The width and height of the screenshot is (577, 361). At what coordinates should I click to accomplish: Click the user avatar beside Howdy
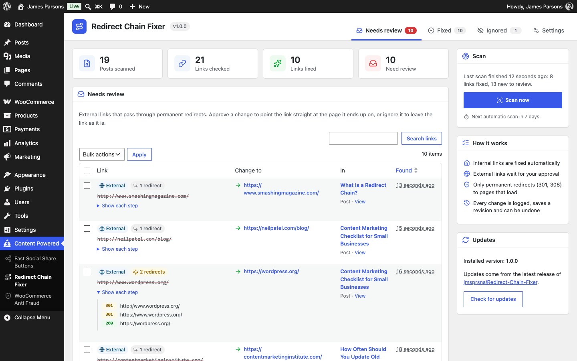click(x=569, y=6)
